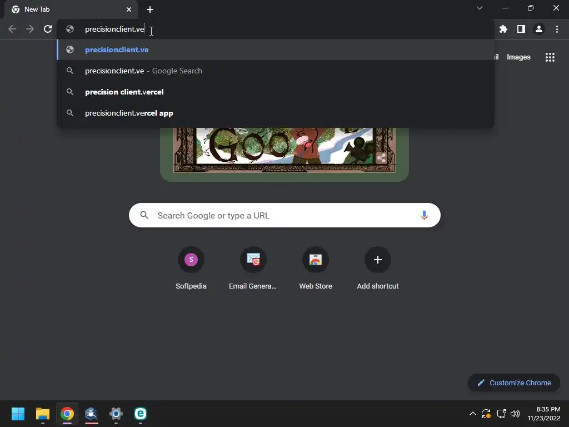The height and width of the screenshot is (427, 569).
Task: Click the Customize Chrome button
Action: coord(514,383)
